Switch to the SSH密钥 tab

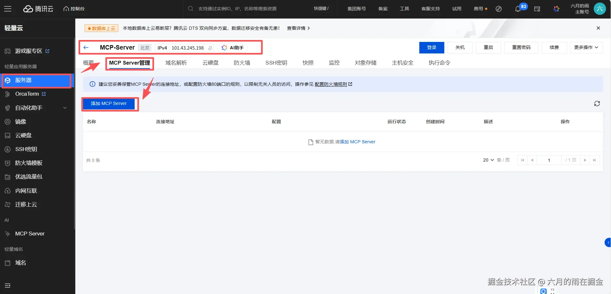click(276, 63)
